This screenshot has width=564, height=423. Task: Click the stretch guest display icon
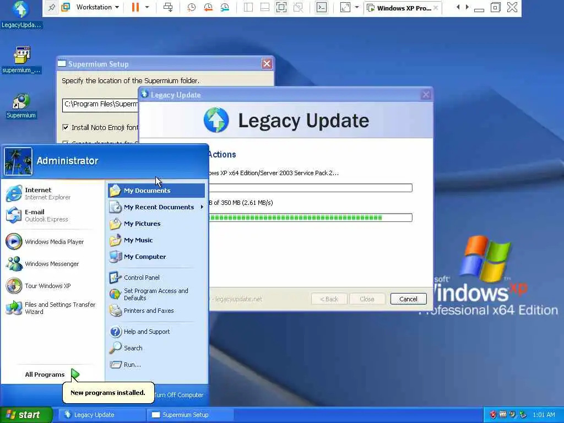pos(345,7)
